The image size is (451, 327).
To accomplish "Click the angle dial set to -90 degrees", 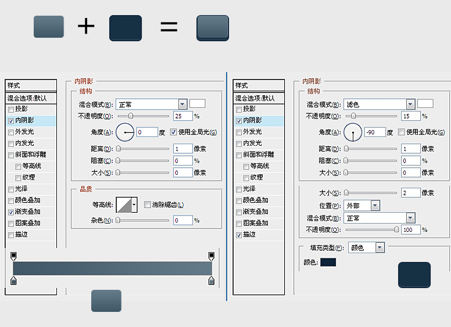I will (353, 132).
